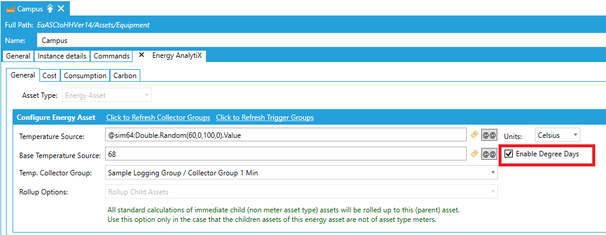
Task: Click to Refresh Collector Groups link
Action: [x=158, y=117]
